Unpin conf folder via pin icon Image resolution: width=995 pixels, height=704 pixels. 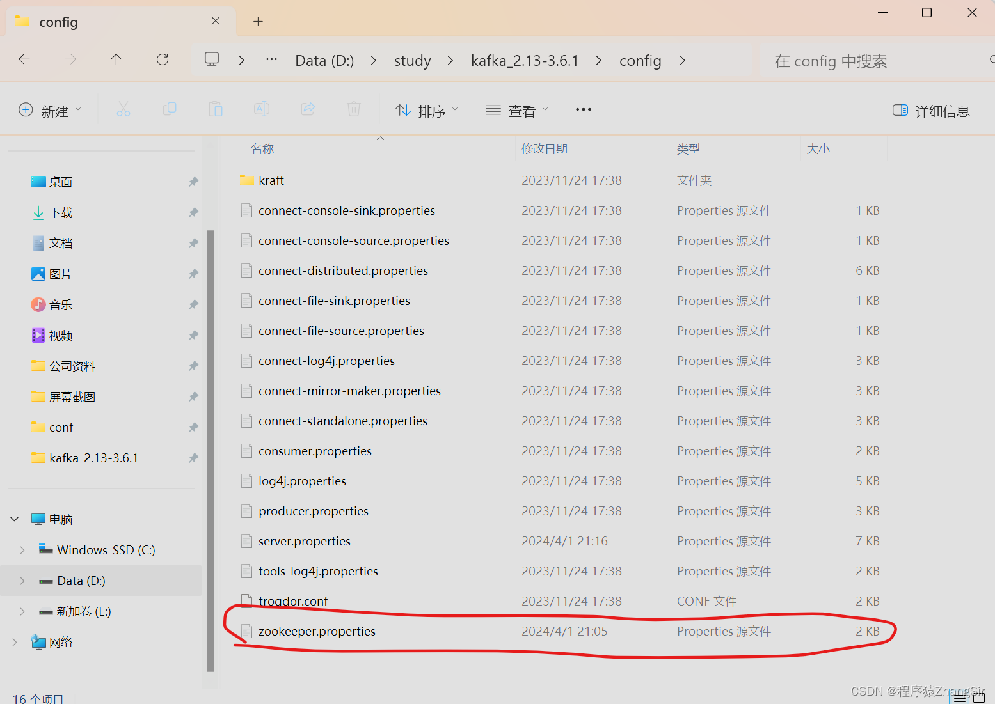pos(193,428)
